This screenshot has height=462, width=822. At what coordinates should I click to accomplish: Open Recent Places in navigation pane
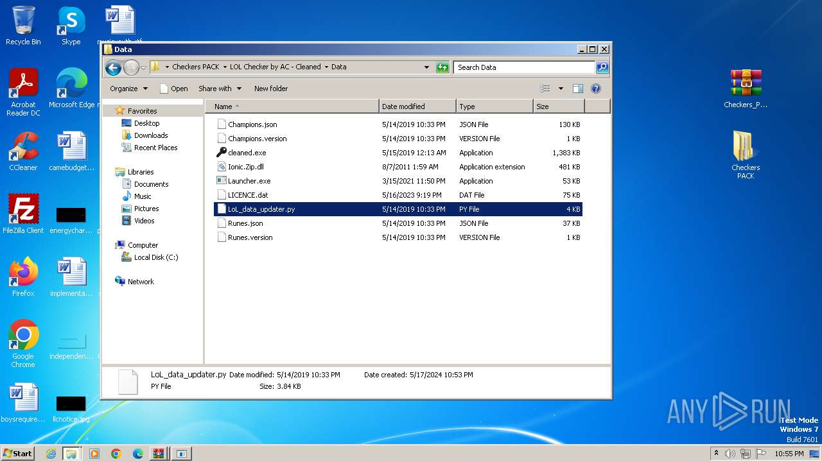point(155,148)
